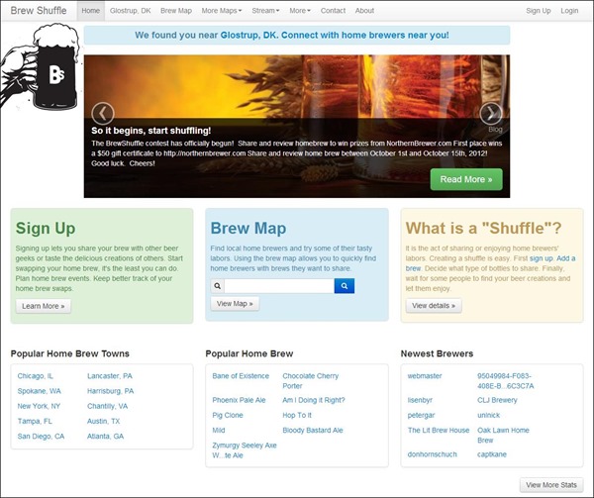Advance to next carousel slide

[491, 113]
